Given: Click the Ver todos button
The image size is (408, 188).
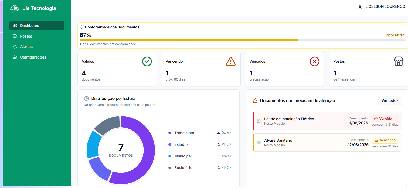Looking at the screenshot, I should [x=390, y=100].
